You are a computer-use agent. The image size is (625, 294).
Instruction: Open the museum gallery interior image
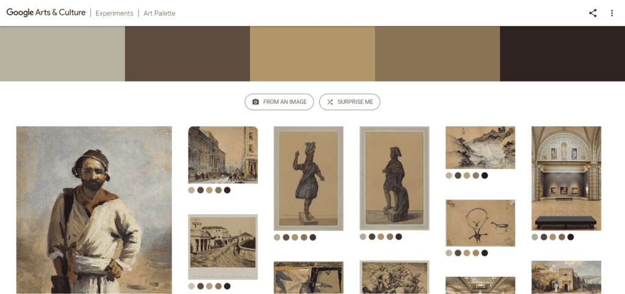pyautogui.click(x=566, y=179)
